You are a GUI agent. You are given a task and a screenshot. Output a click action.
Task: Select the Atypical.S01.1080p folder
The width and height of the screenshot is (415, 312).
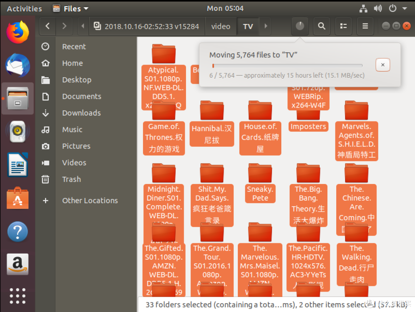(164, 77)
